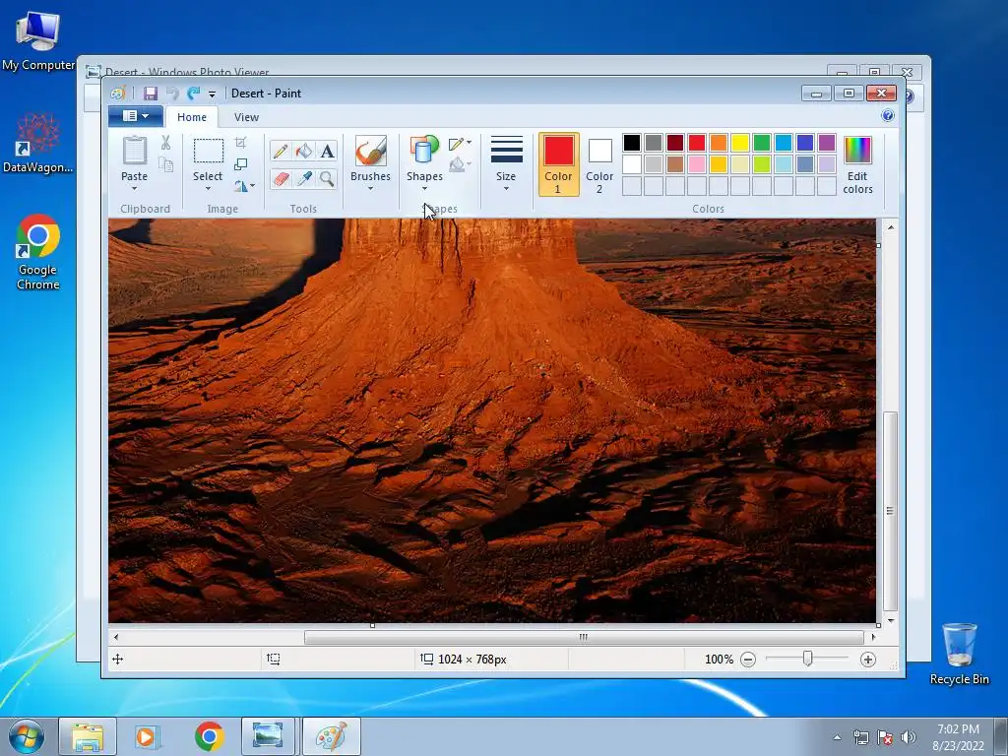The image size is (1008, 756).
Task: Click the Paste clipboard icon
Action: [134, 151]
